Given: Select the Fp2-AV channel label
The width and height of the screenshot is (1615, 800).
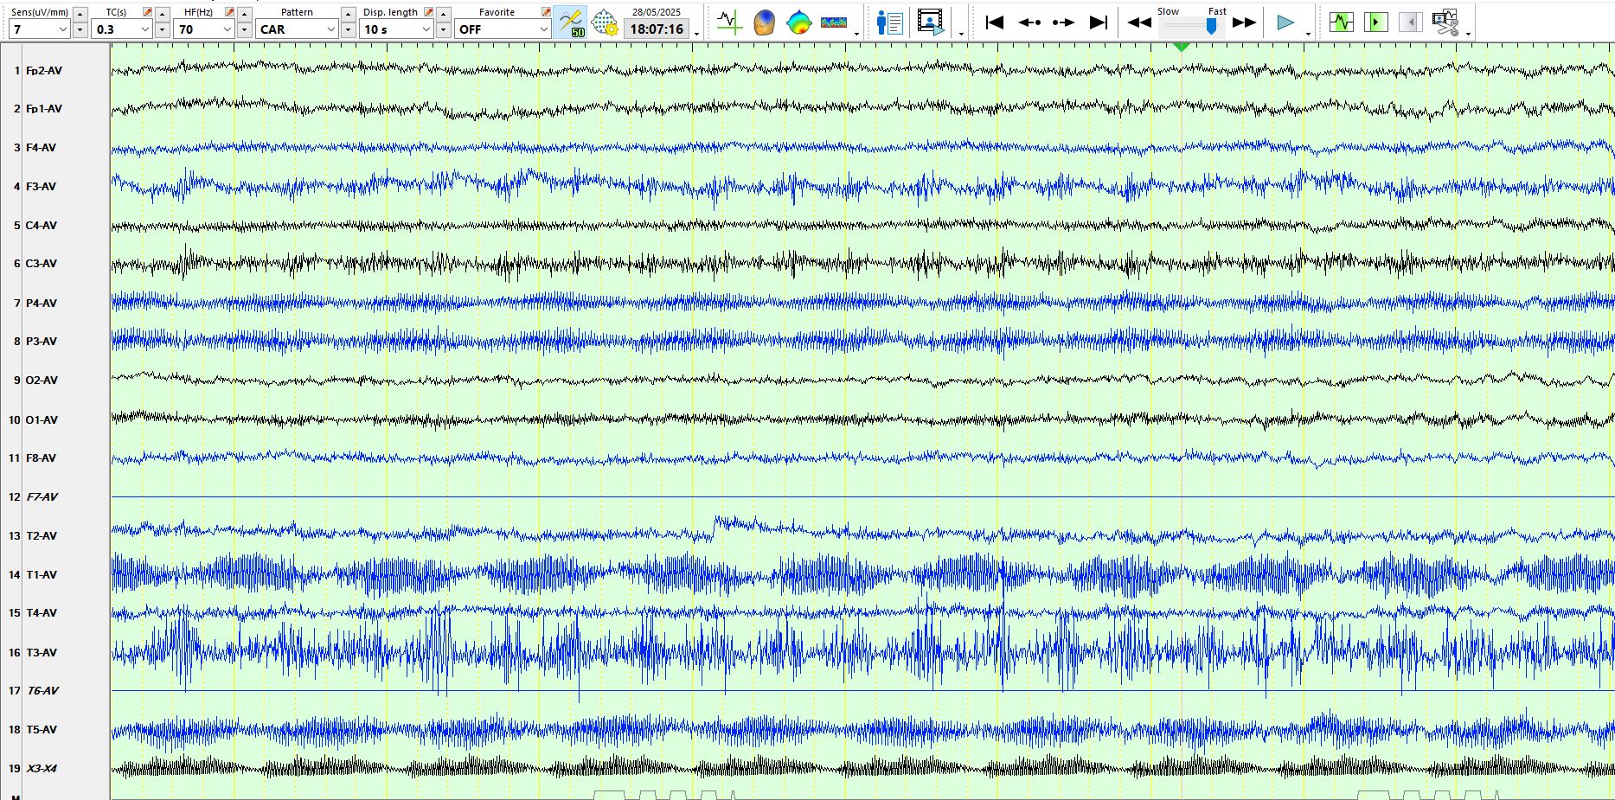Looking at the screenshot, I should (43, 70).
